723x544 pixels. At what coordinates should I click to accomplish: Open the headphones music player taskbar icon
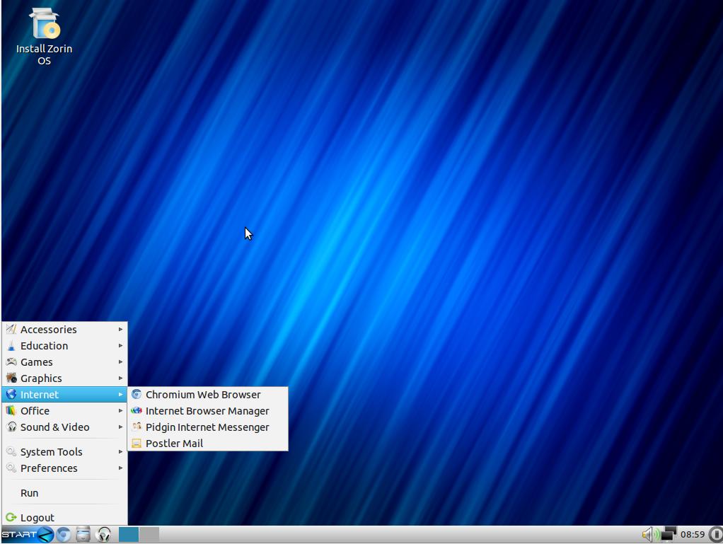tap(104, 534)
